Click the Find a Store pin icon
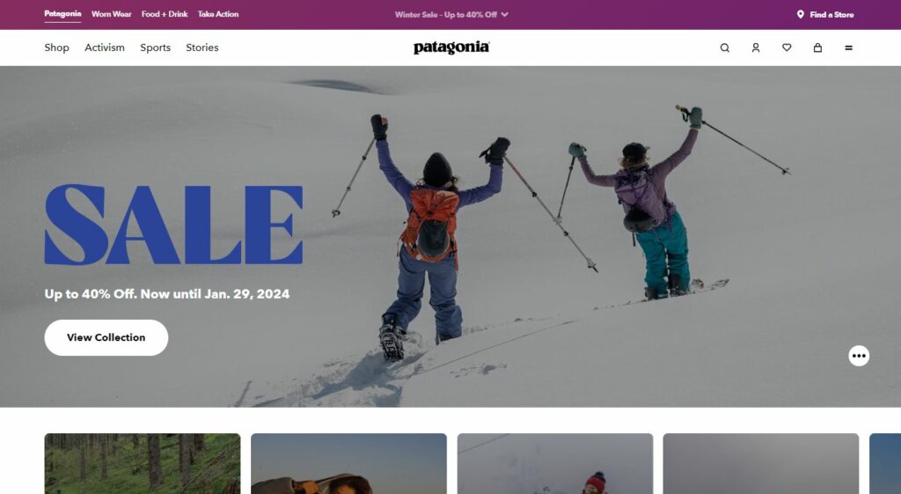The width and height of the screenshot is (901, 494). pos(801,14)
